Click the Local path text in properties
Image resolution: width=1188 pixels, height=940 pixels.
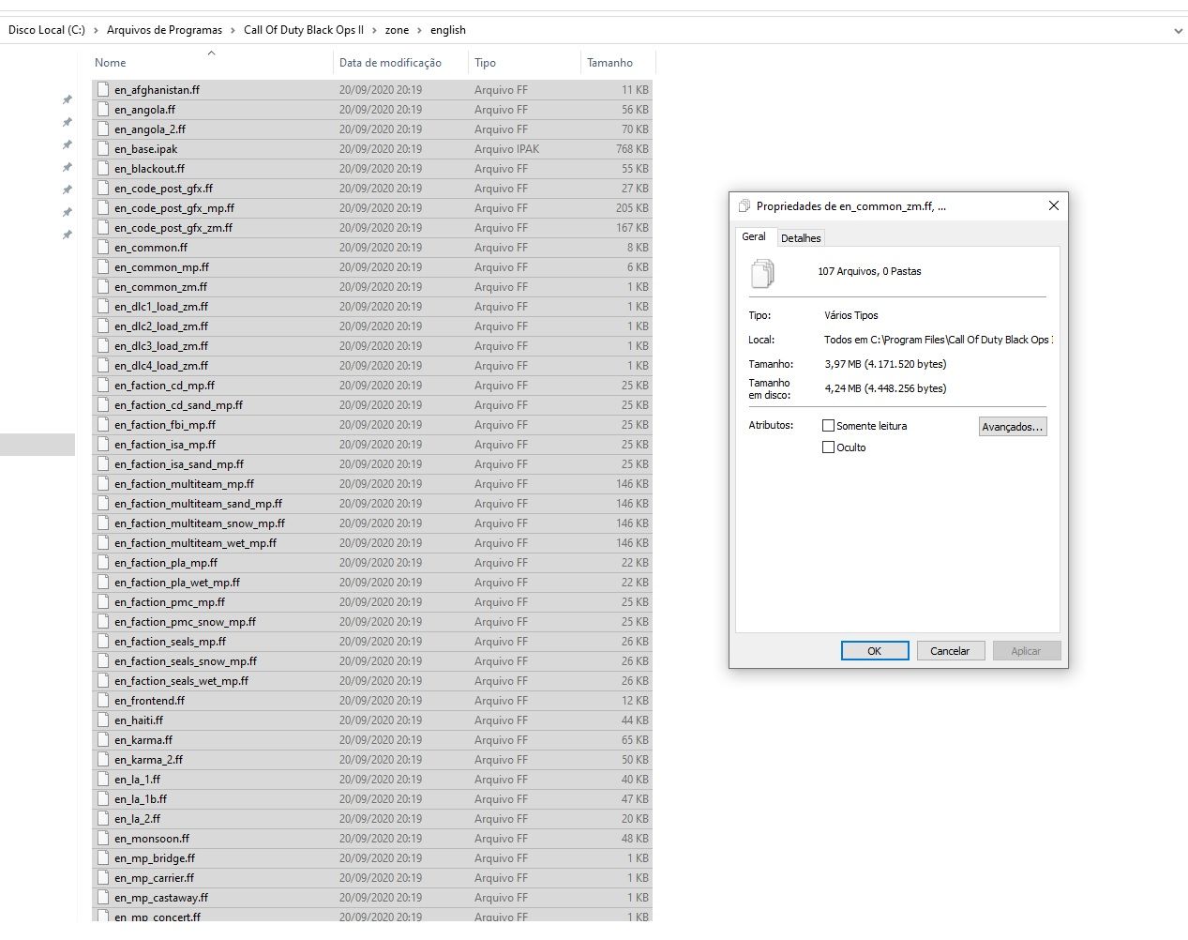click(938, 340)
